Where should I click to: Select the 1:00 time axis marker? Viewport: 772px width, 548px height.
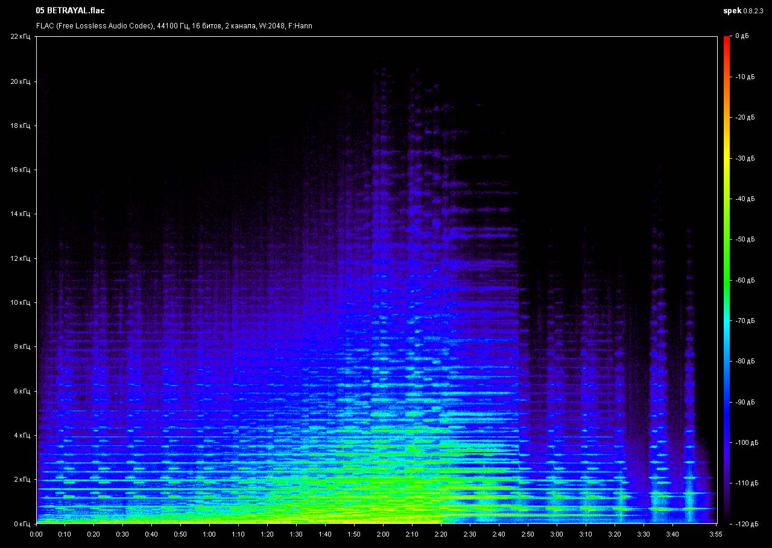point(209,534)
